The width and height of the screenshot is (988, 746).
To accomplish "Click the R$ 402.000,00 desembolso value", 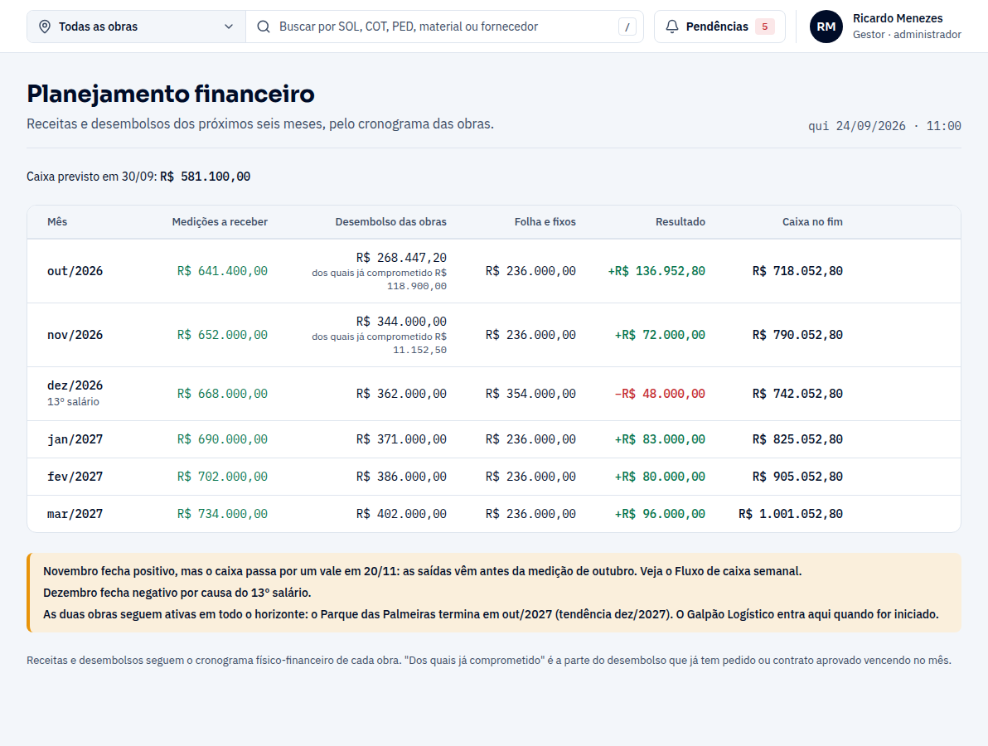I will 401,514.
